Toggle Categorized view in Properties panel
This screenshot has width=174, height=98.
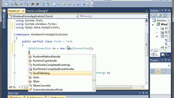[153, 71]
